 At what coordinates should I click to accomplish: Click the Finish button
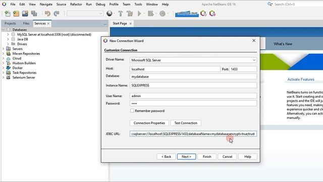coord(207,157)
